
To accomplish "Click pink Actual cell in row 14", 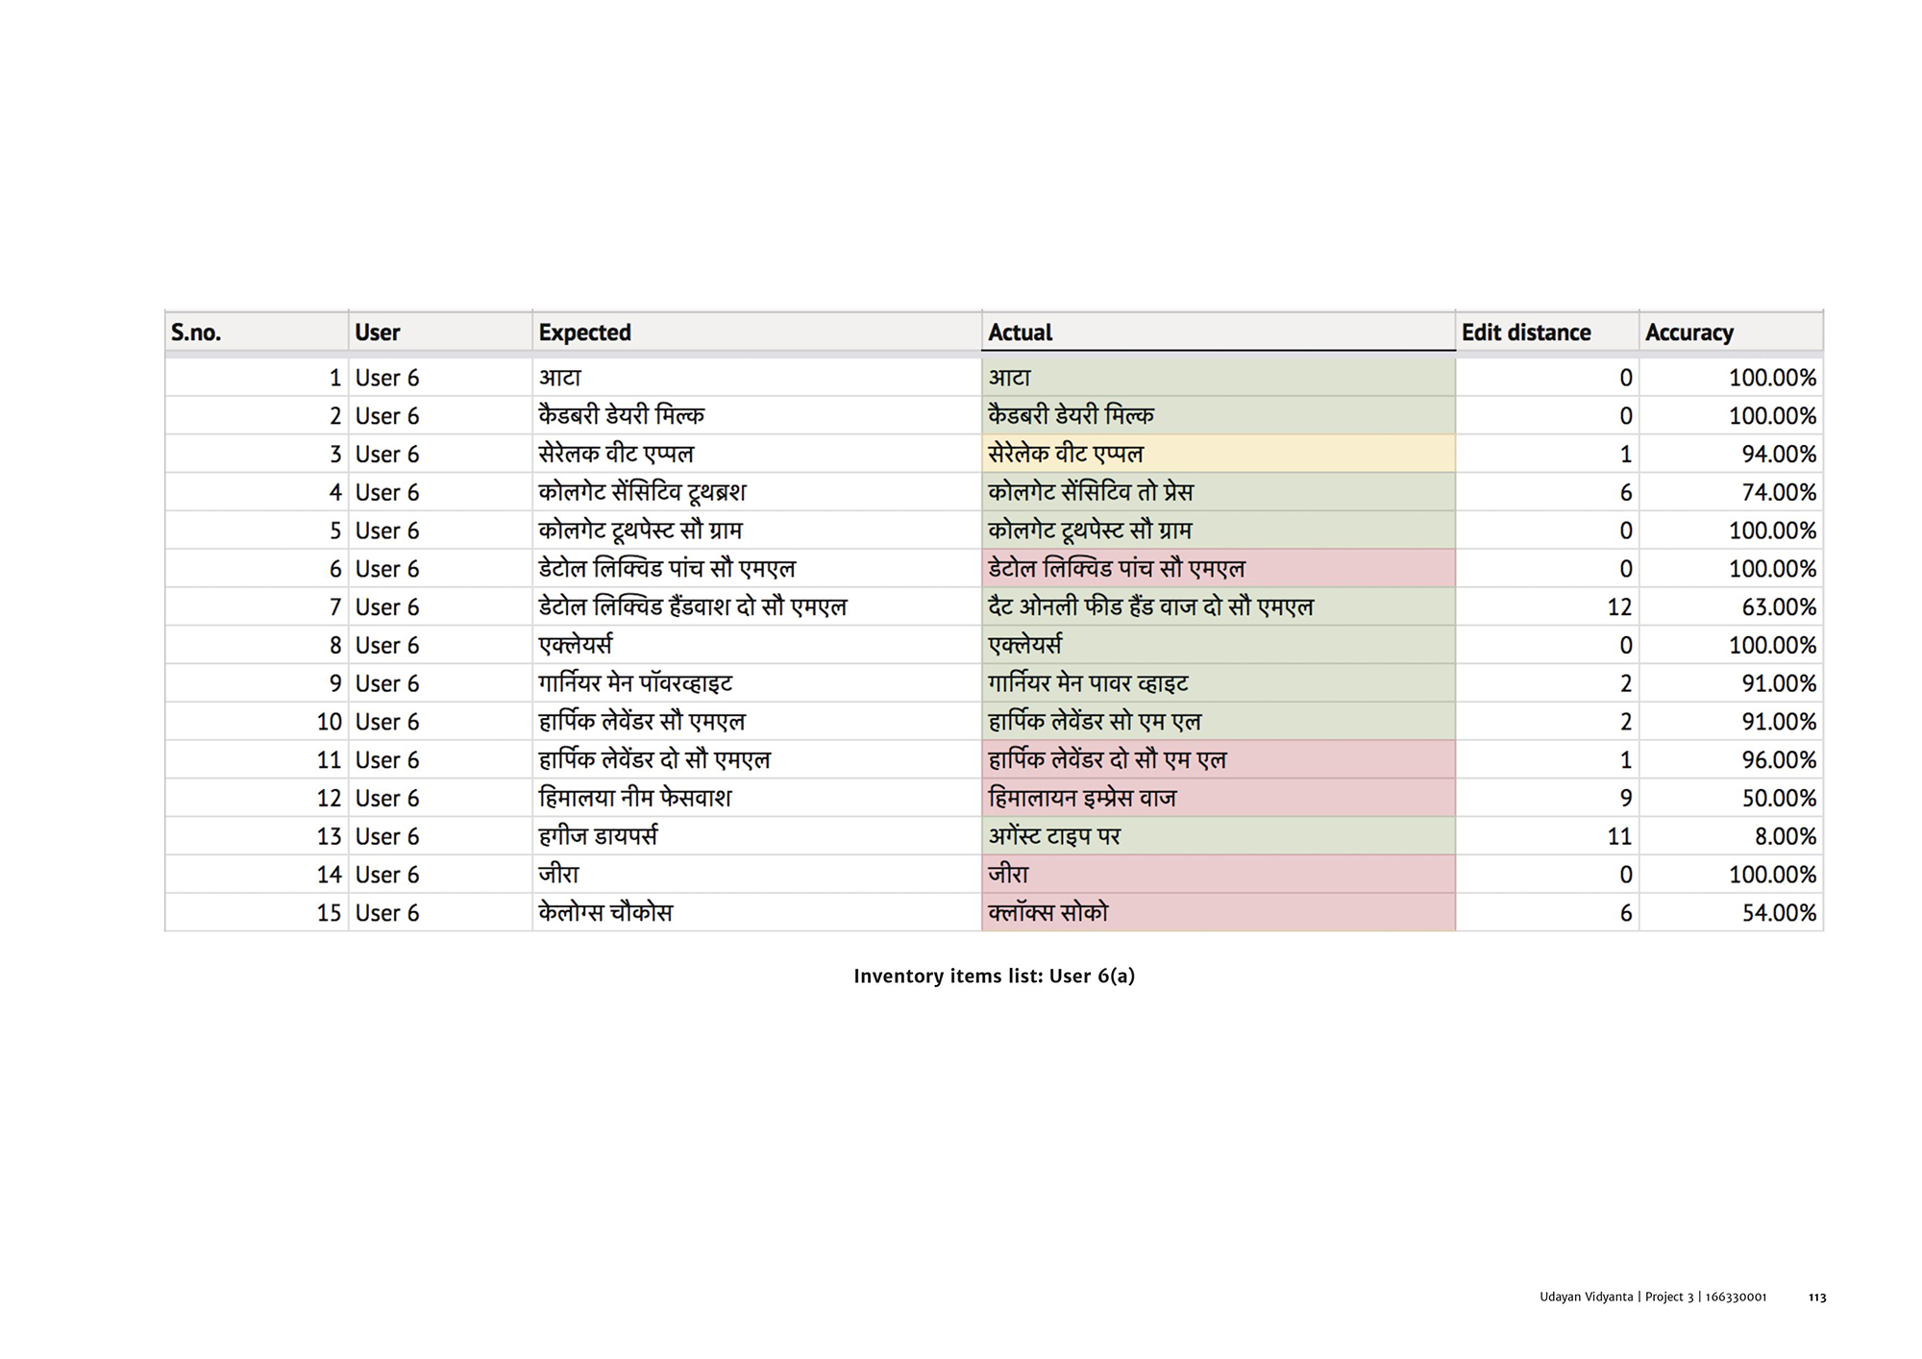I will pyautogui.click(x=1218, y=875).
